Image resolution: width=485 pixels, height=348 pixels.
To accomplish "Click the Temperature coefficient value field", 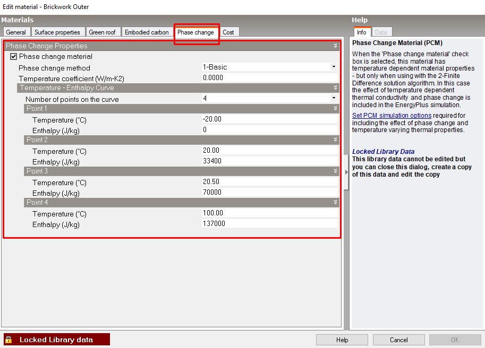I will (270, 78).
